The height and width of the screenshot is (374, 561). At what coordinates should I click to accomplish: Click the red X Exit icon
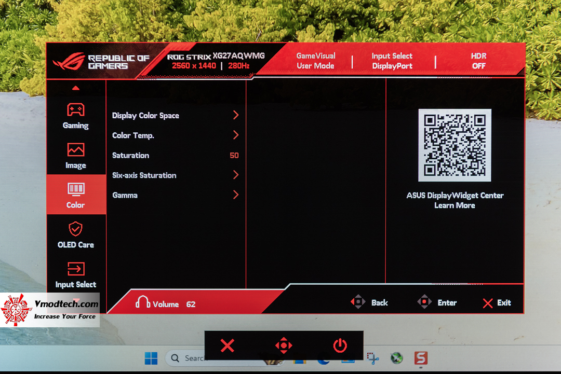[488, 303]
